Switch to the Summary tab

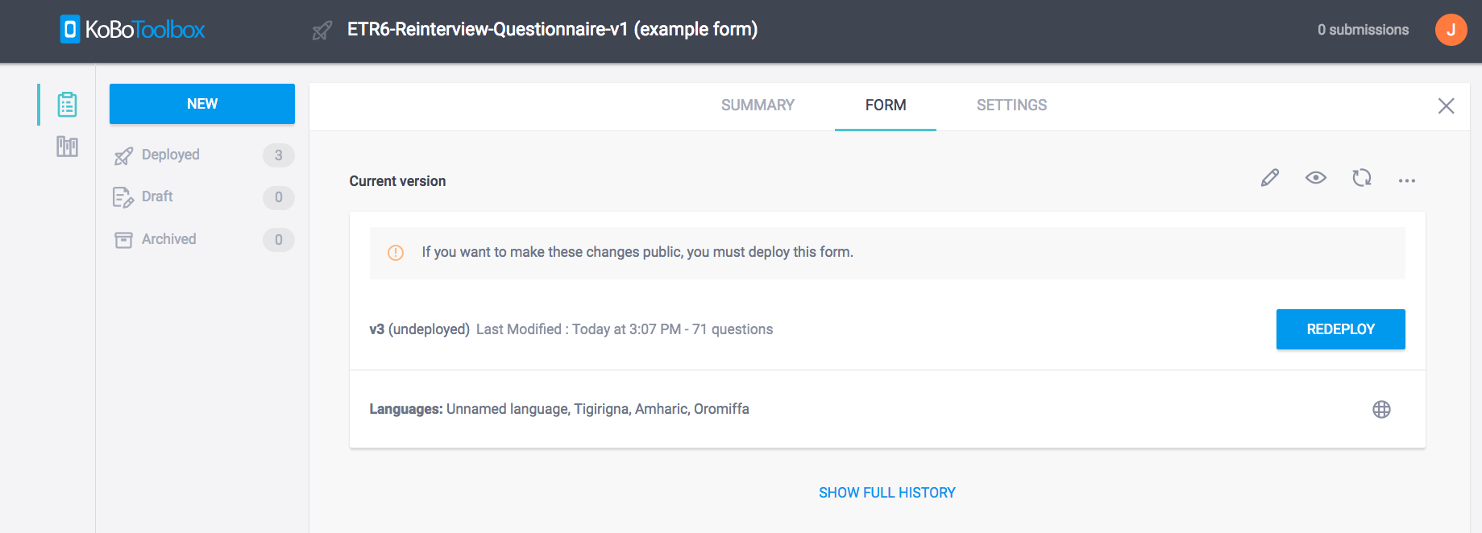pyautogui.click(x=758, y=105)
